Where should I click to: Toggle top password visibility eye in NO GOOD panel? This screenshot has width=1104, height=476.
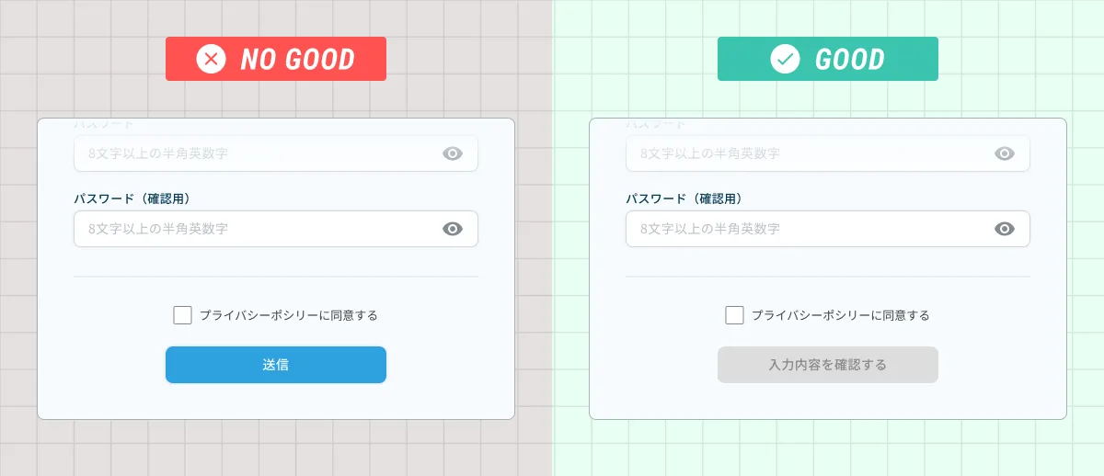tap(453, 153)
